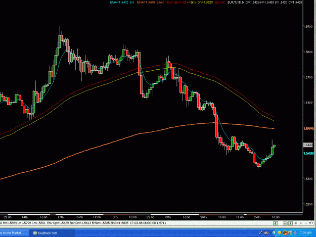This screenshot has height=237, width=316.
Task: Click the vertical scale arrows icon
Action: [296, 223]
